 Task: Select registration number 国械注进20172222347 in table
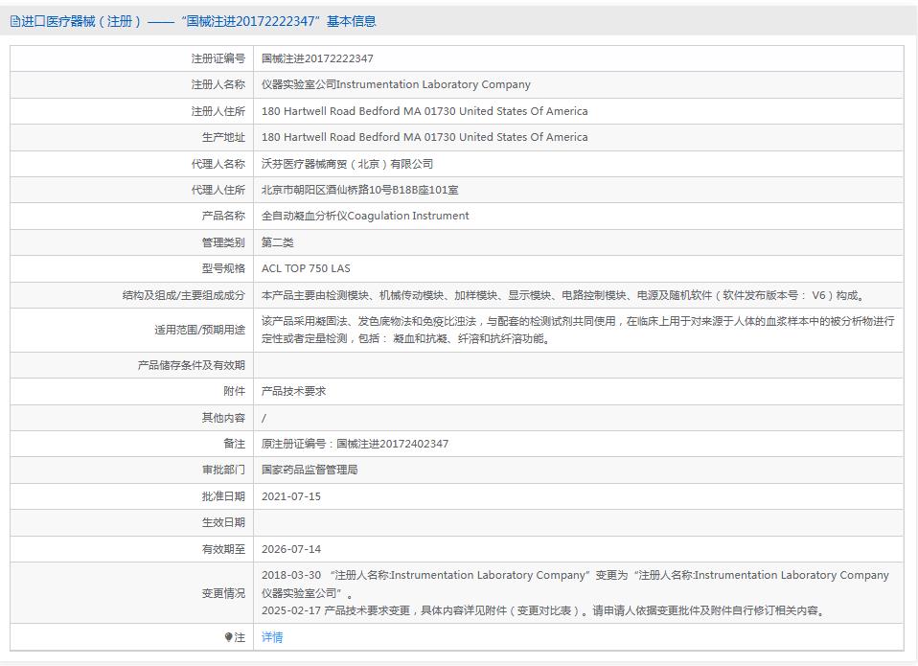317,58
